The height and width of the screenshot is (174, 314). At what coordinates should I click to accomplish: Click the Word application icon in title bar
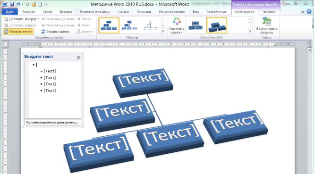4,4
